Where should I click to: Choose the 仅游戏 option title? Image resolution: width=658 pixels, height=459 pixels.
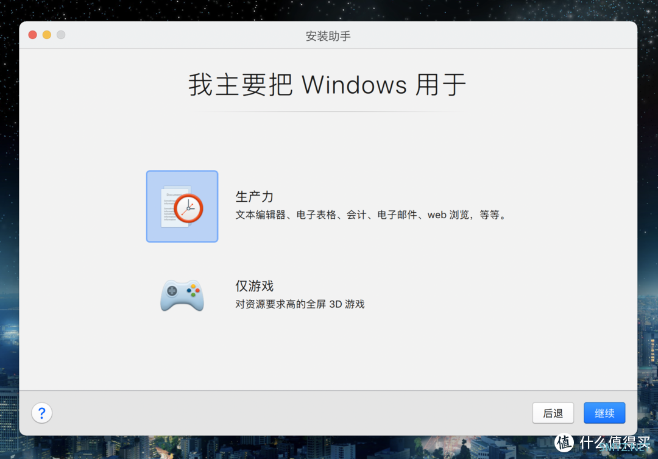point(255,286)
